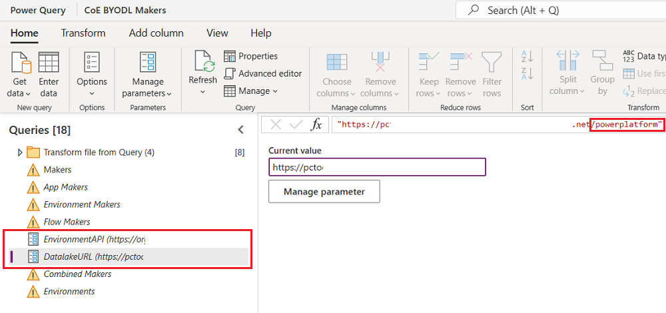This screenshot has width=666, height=313.
Task: Click the fx function icon
Action: coord(316,125)
